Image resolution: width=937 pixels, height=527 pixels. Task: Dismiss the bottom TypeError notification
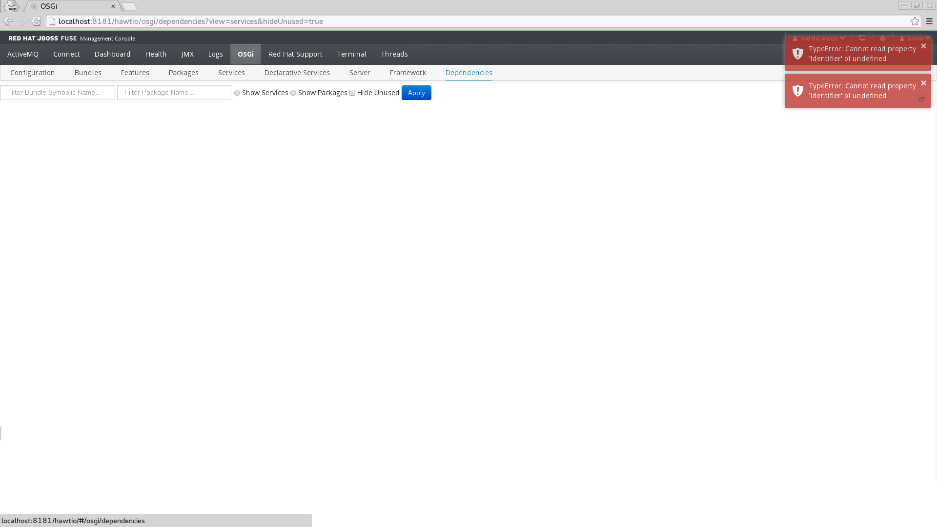pos(923,83)
